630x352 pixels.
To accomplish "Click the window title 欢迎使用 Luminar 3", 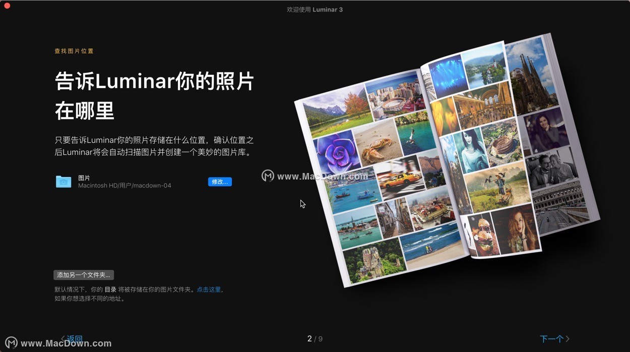I will (315, 10).
